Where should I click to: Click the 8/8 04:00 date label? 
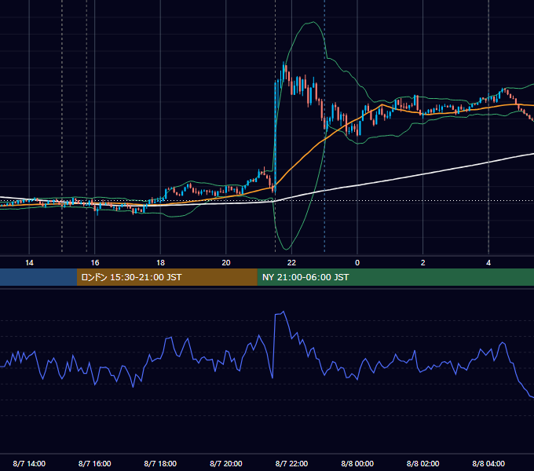(x=488, y=463)
